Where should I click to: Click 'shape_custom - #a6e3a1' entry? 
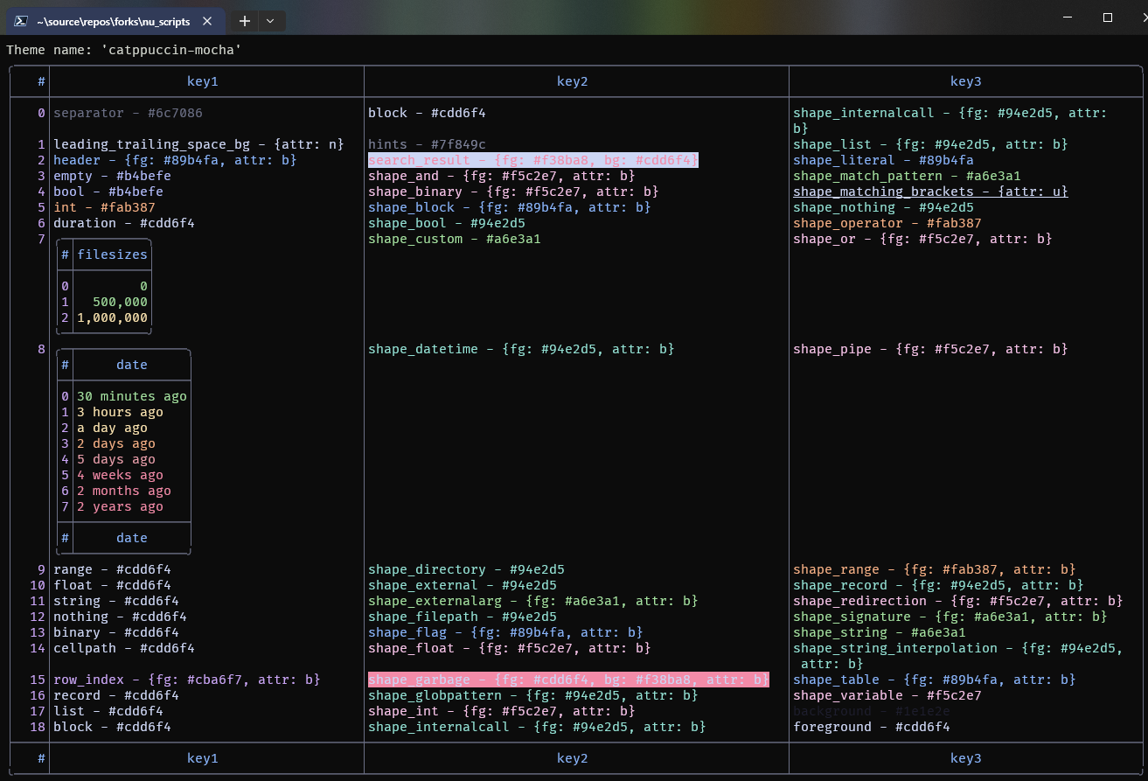click(x=455, y=239)
